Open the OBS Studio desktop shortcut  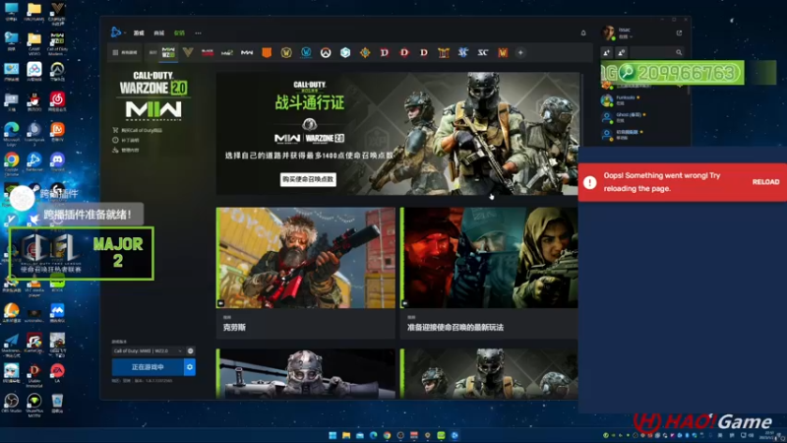tap(11, 403)
